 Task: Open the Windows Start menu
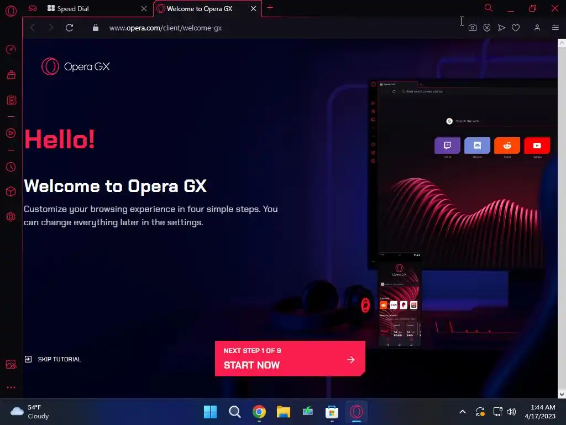click(210, 412)
